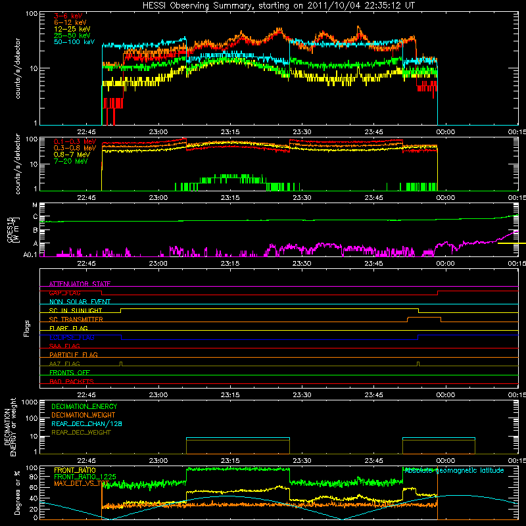This screenshot has height=526, width=526.
Task: Pick the SC_TRANSMITTER flag label
Action: pyautogui.click(x=76, y=320)
